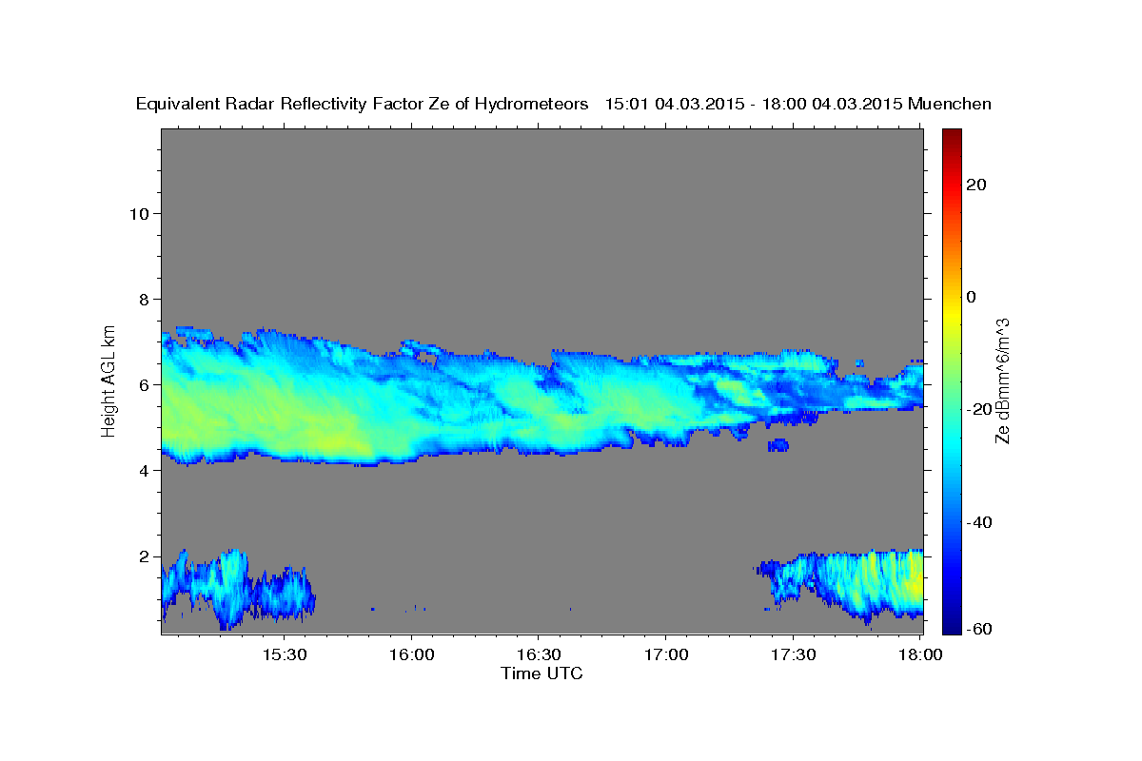Image resolution: width=1142 pixels, height=761 pixels.
Task: Click the '17:30' time tick label
Action: pos(793,654)
